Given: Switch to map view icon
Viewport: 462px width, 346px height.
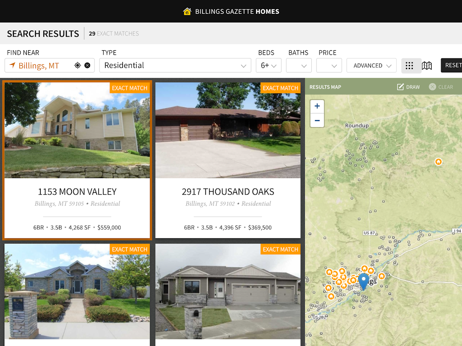Looking at the screenshot, I should coord(426,65).
